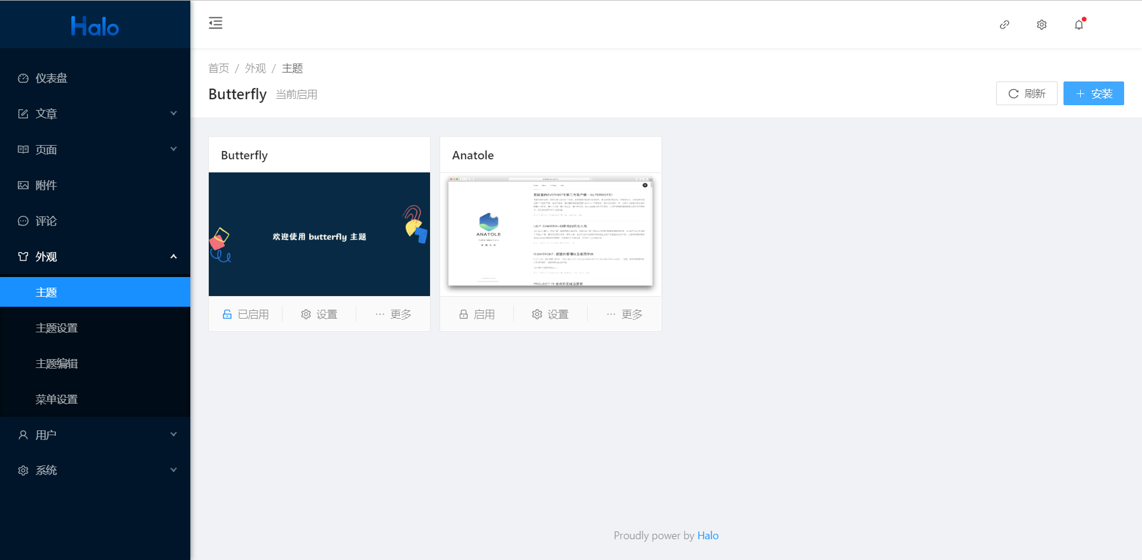This screenshot has width=1142, height=560.
Task: Click the book icon beside 页面
Action: coord(23,149)
